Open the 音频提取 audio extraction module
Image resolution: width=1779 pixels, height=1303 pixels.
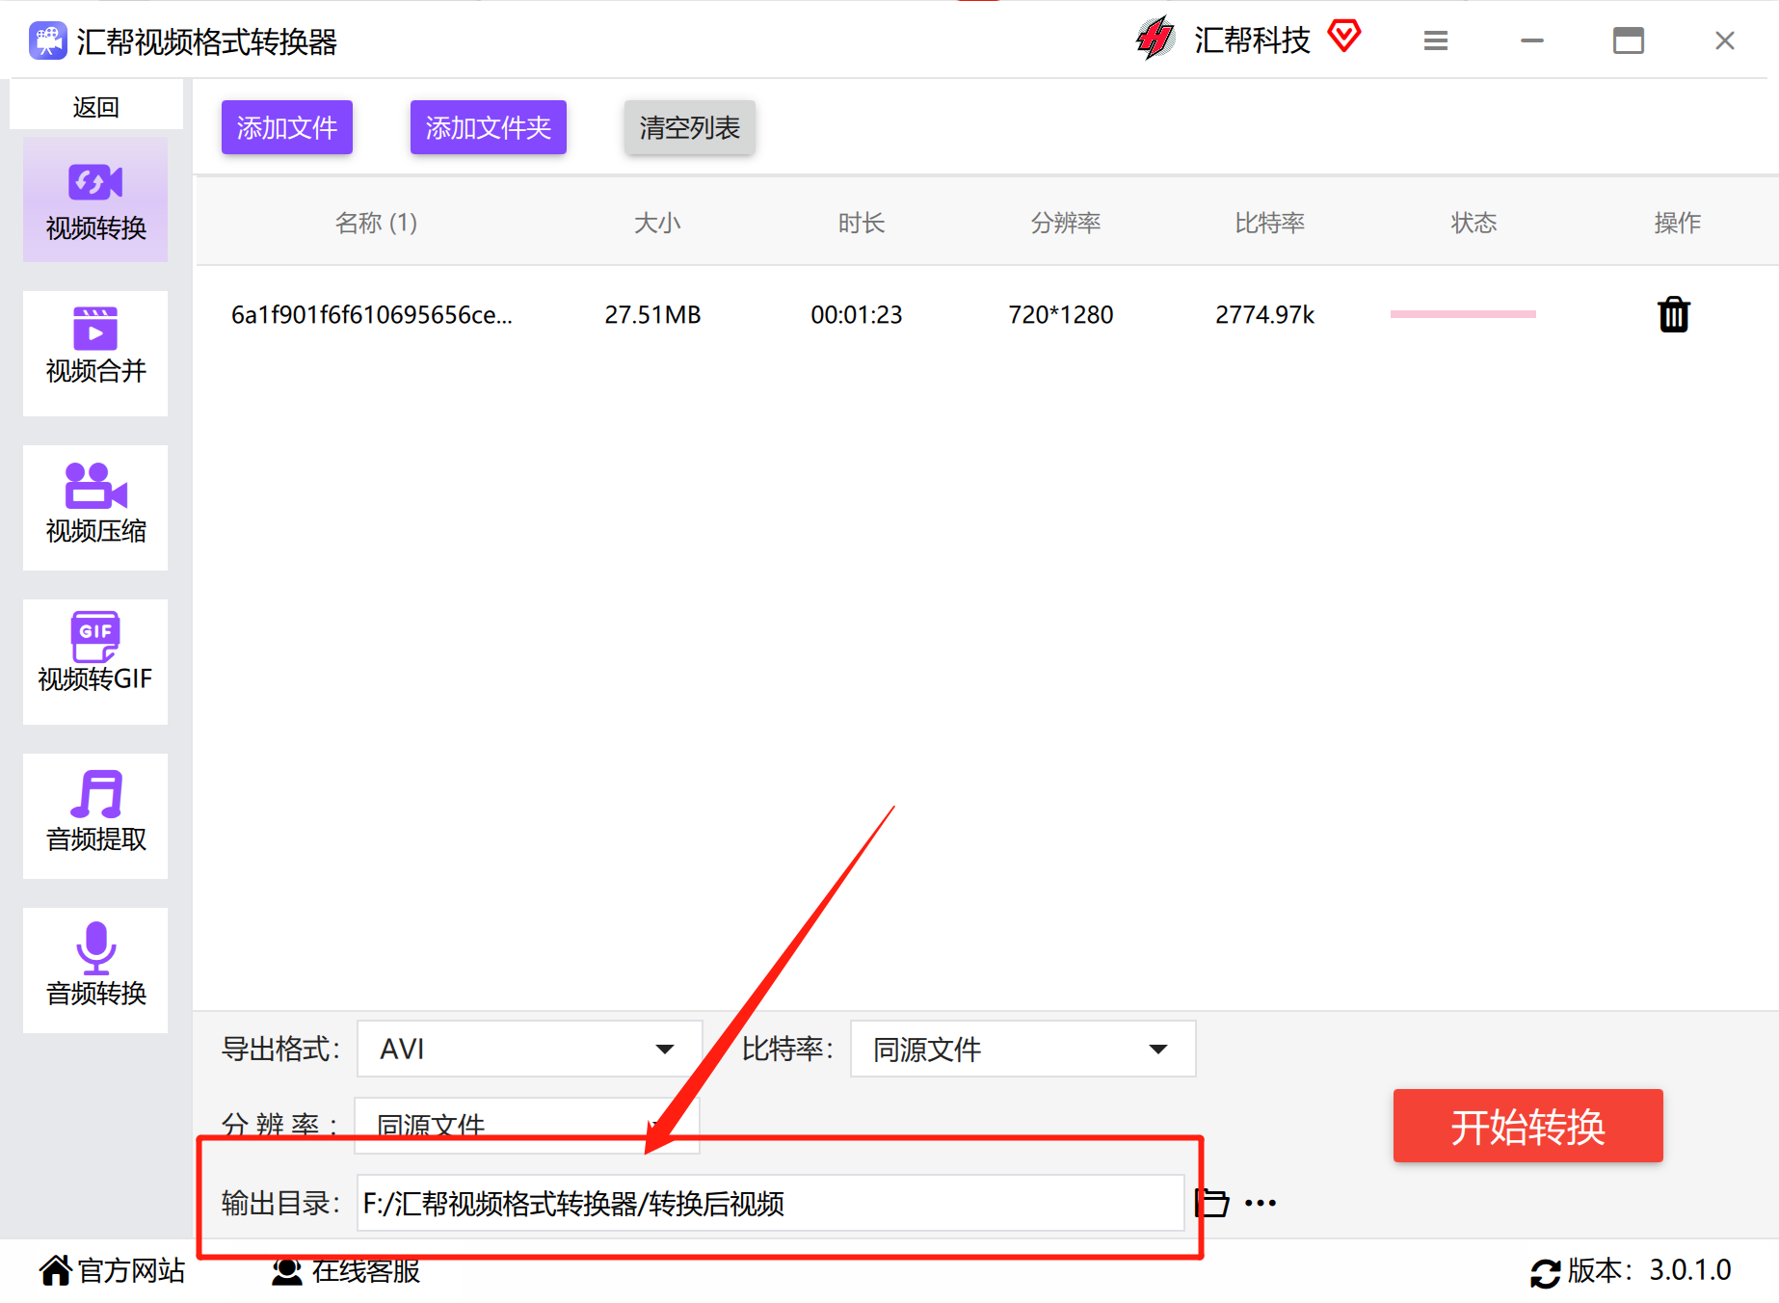tap(95, 816)
